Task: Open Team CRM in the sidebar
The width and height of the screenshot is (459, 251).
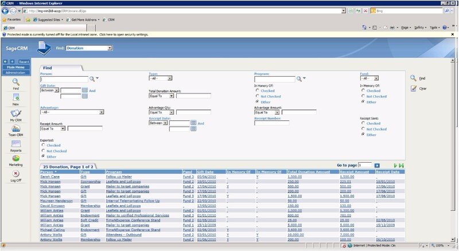Action: pos(15,129)
